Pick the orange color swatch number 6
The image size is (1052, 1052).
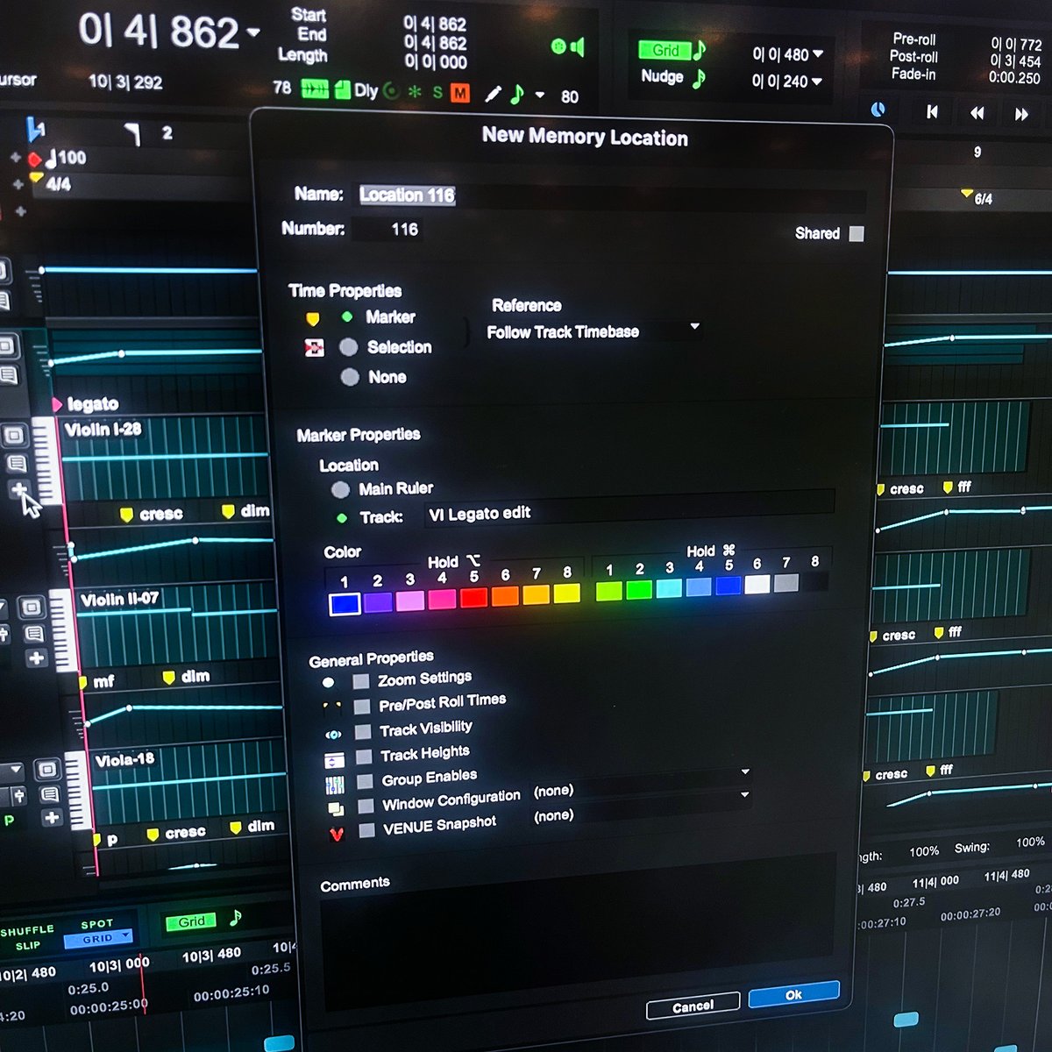tap(505, 596)
